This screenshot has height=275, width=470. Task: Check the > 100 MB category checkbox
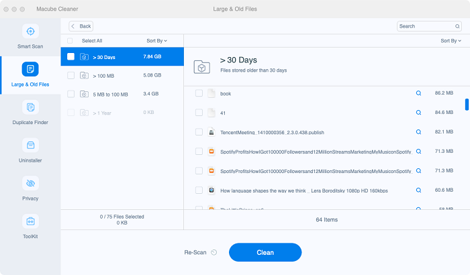click(70, 75)
